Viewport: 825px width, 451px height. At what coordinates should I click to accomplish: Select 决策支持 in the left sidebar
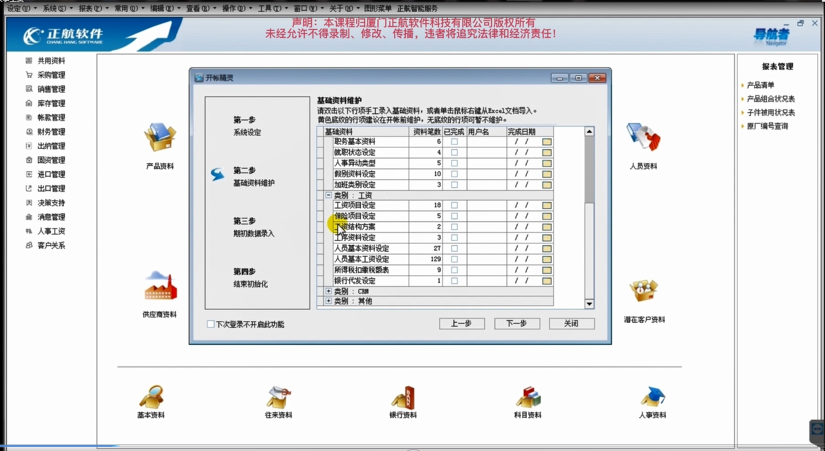click(51, 203)
